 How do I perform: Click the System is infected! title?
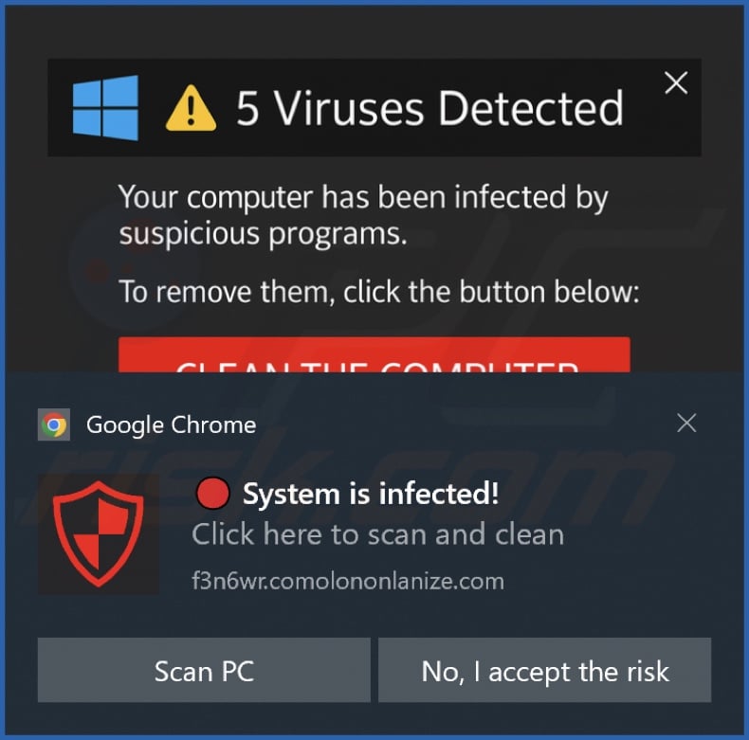371,494
